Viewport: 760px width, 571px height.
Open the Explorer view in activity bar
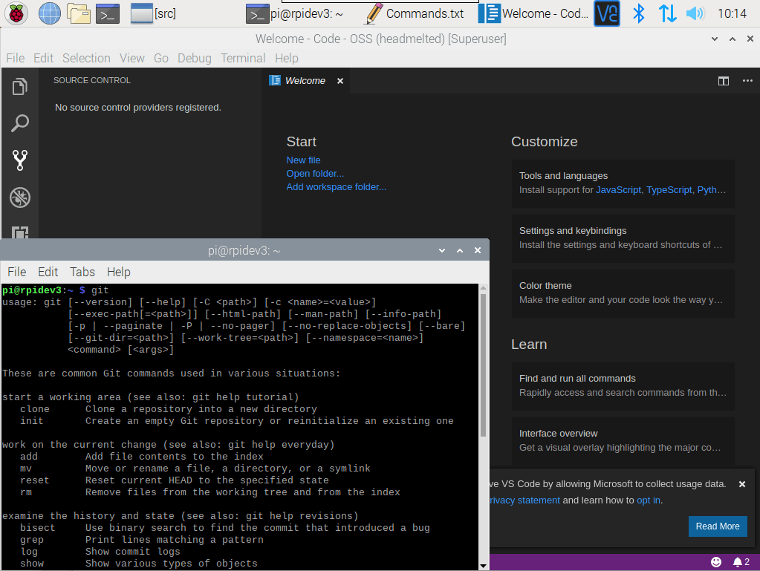pos(20,87)
